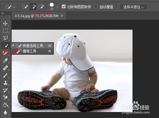Image resolution: width=159 pixels, height=118 pixels.
Task: Choose New Selection mode in options bar
Action: pyautogui.click(x=25, y=7)
